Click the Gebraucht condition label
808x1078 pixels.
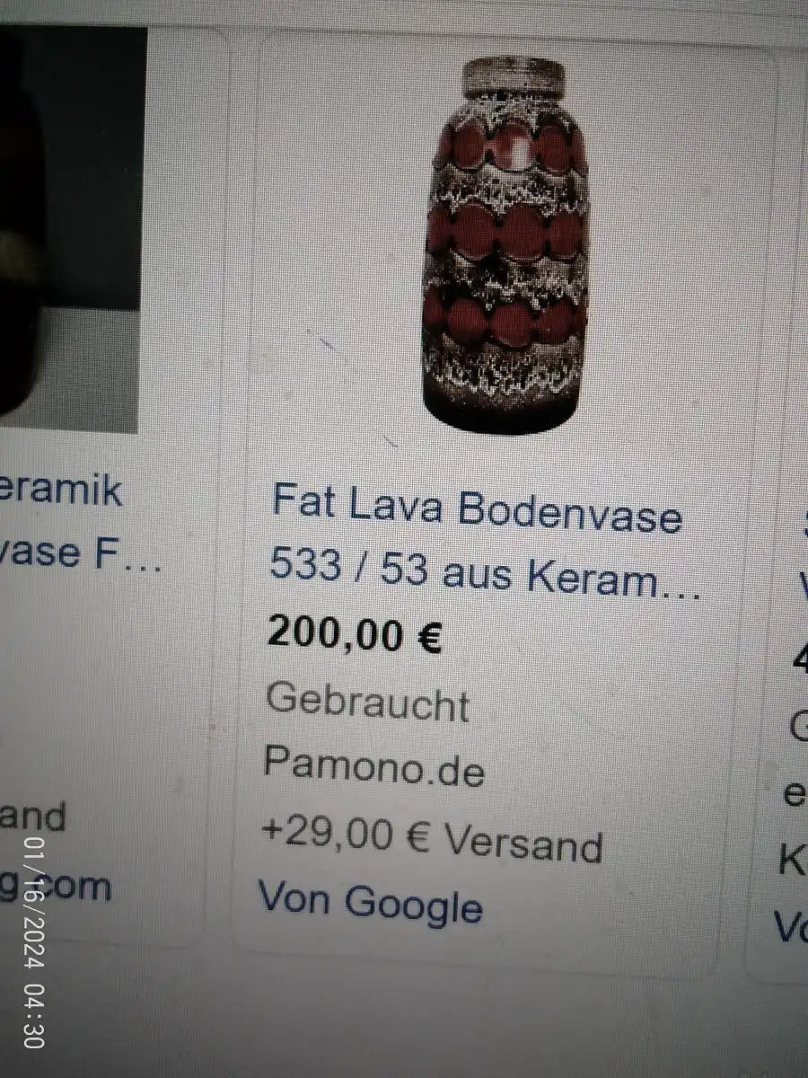coord(368,702)
